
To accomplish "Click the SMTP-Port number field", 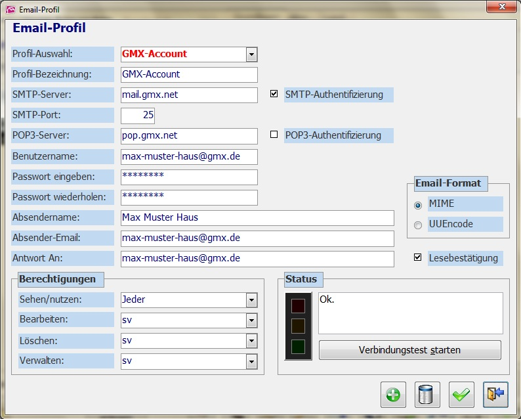I will point(138,116).
